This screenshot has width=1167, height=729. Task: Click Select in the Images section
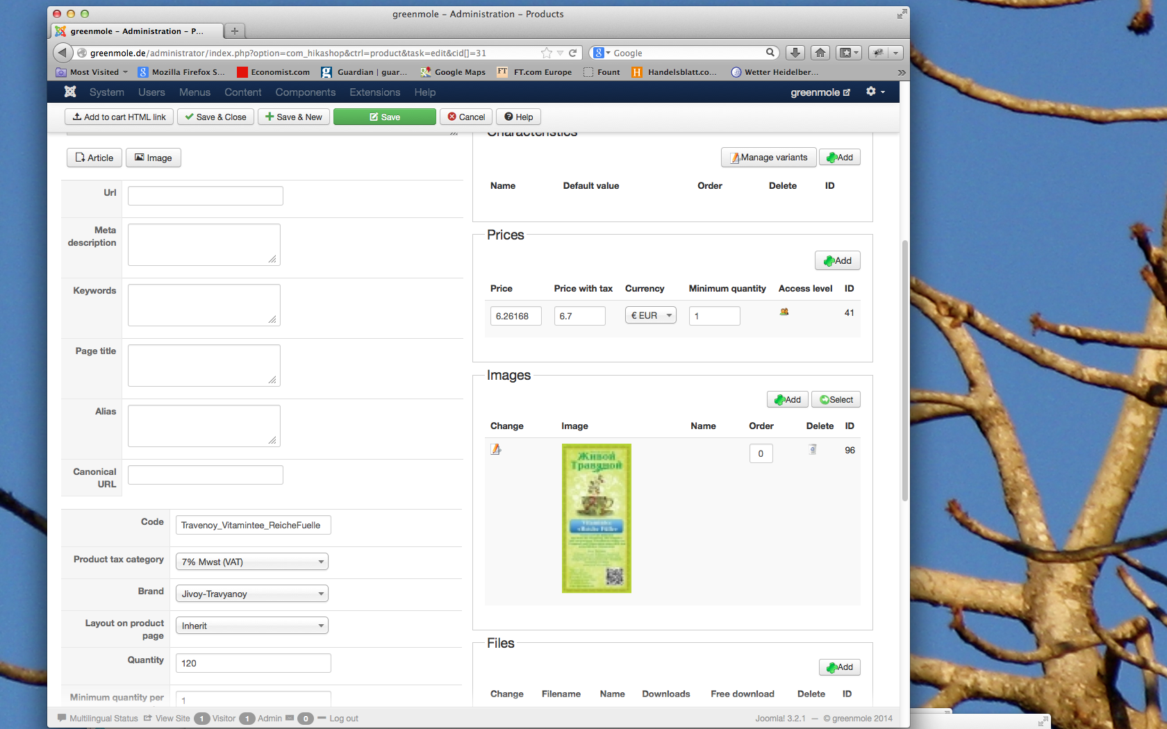(836, 399)
